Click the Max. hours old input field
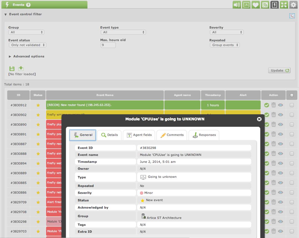Viewport: 299px width, 238px height. point(108,45)
